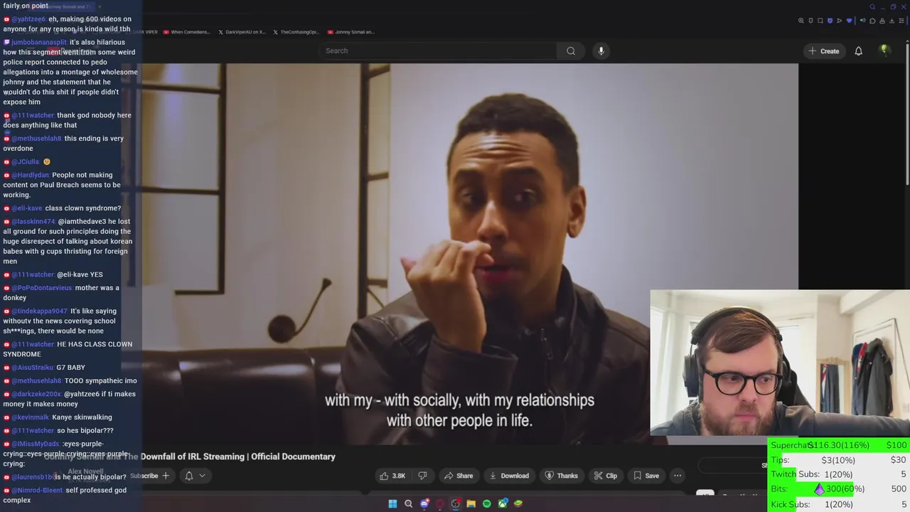
Task: Click the tab audio speaker icon
Action: [863, 21]
